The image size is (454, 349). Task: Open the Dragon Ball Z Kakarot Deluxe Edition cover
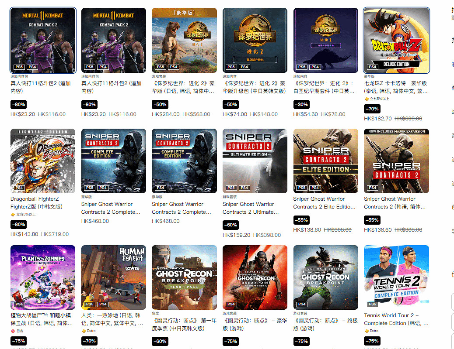click(396, 41)
